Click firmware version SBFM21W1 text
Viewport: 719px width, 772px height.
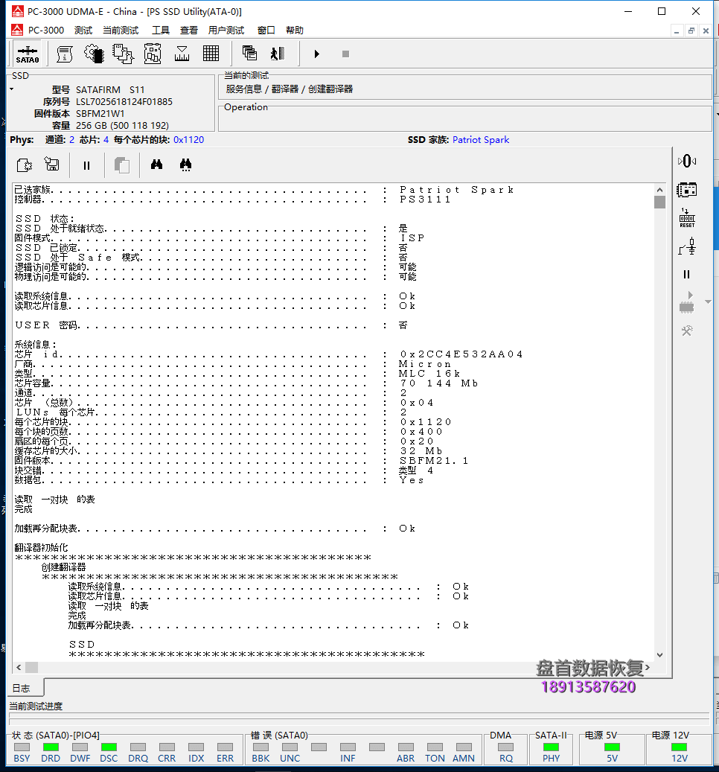click(x=100, y=114)
